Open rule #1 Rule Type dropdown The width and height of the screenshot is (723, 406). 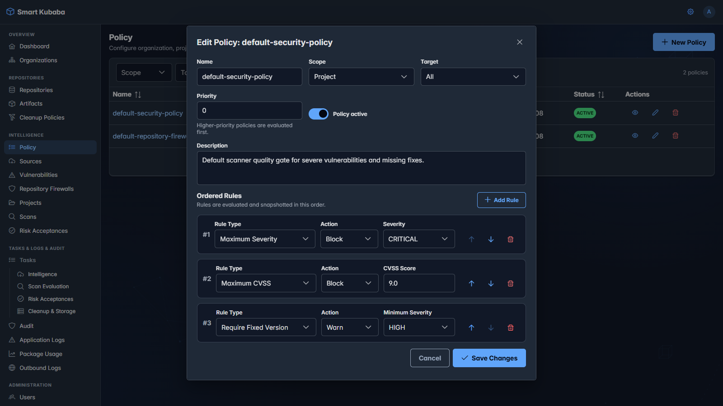[x=265, y=239]
